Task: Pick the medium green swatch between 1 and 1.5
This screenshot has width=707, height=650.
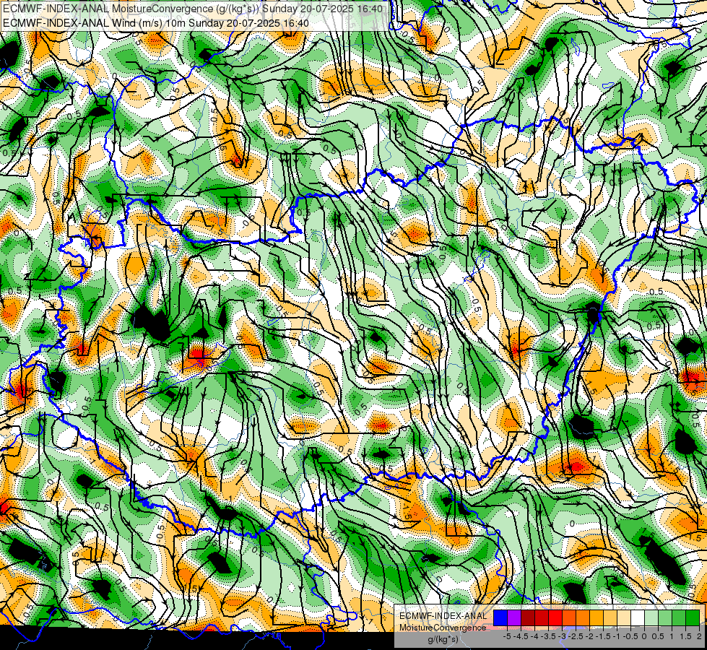Action: (x=679, y=617)
